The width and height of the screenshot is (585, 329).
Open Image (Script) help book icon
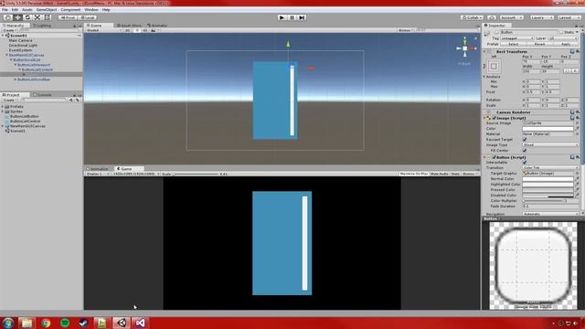click(572, 118)
